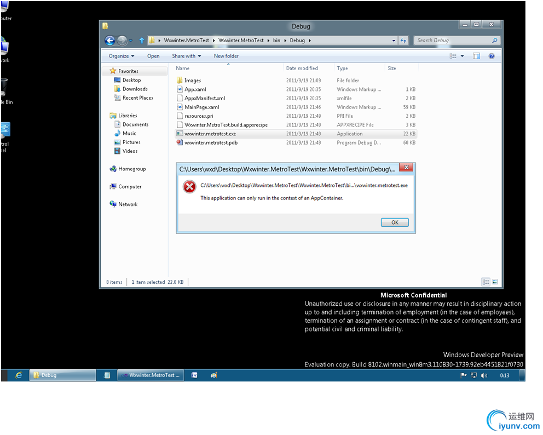Click the bin breadcrumb segment
Screen dimensions: 543x435
click(x=276, y=41)
